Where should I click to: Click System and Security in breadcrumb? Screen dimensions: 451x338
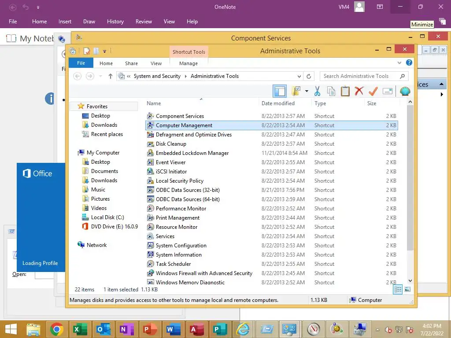pos(157,76)
